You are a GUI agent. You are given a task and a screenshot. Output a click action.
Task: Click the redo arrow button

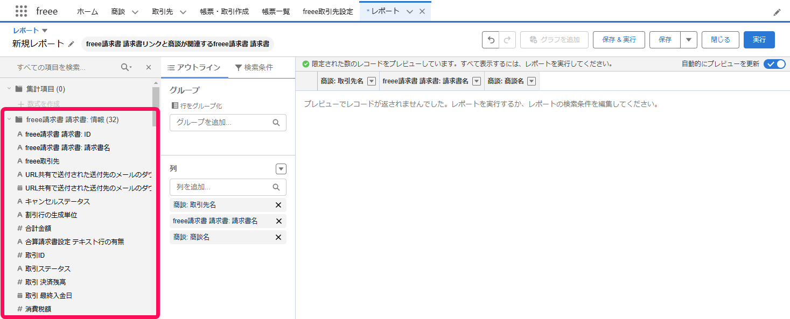coord(507,40)
